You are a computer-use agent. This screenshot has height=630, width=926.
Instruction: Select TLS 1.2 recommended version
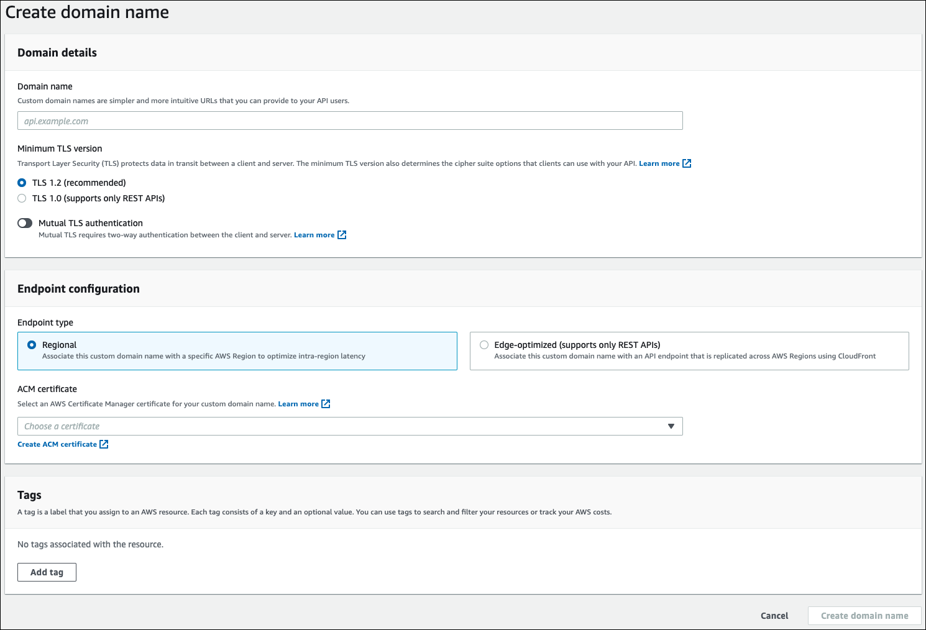22,182
